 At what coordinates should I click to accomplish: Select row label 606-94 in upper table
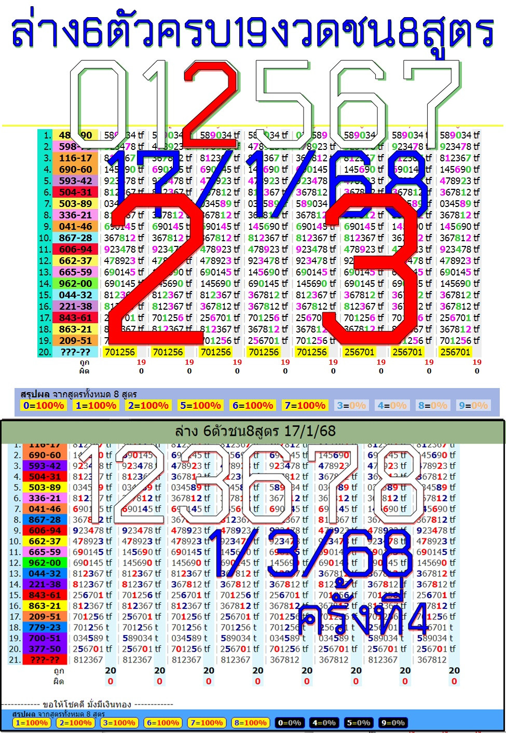[x=75, y=249]
